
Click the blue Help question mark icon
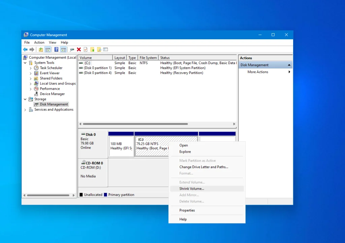(56, 50)
